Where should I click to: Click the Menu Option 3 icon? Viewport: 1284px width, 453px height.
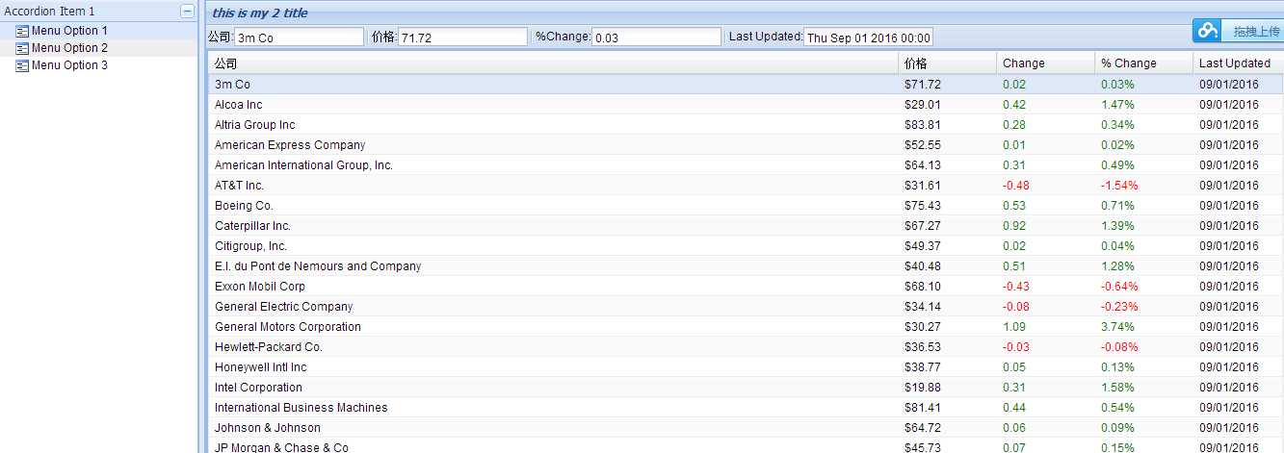[x=22, y=65]
